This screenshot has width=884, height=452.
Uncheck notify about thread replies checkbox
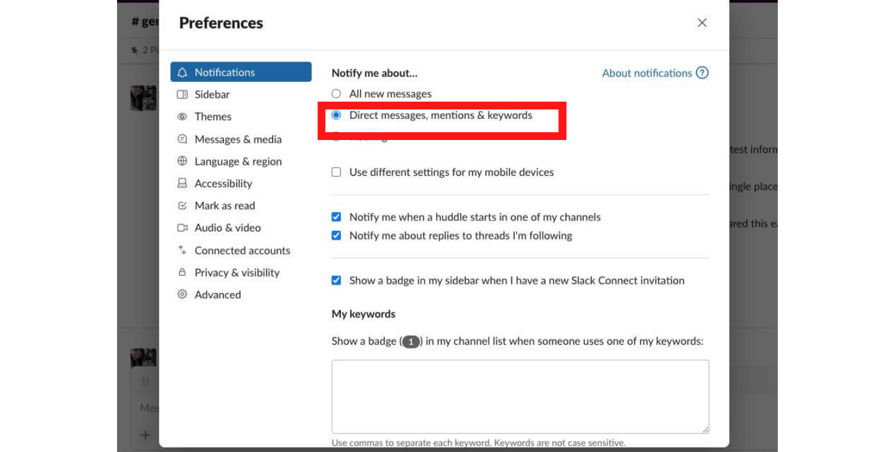336,236
